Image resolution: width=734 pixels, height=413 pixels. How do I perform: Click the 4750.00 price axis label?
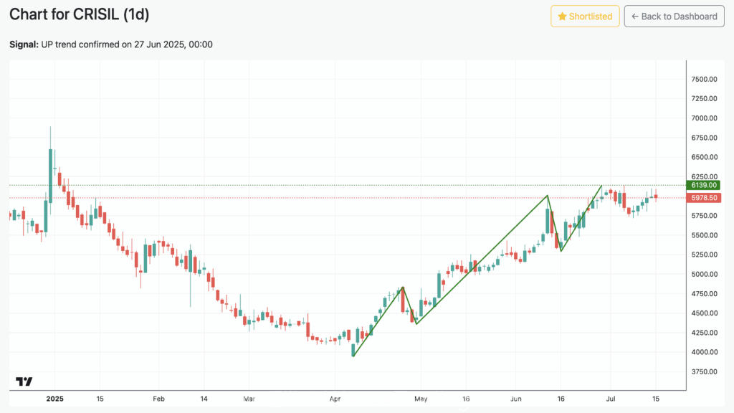tap(704, 294)
